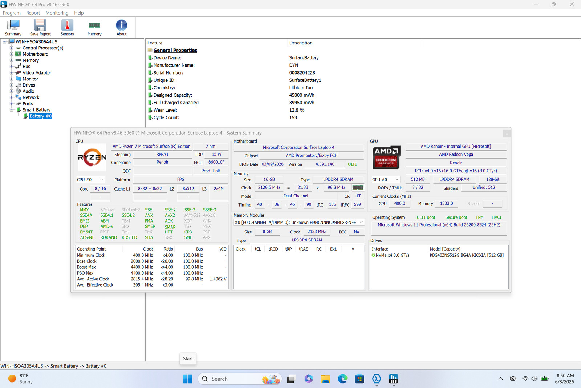The image size is (581, 388).
Task: Click the taskbar Search box
Action: 240,379
